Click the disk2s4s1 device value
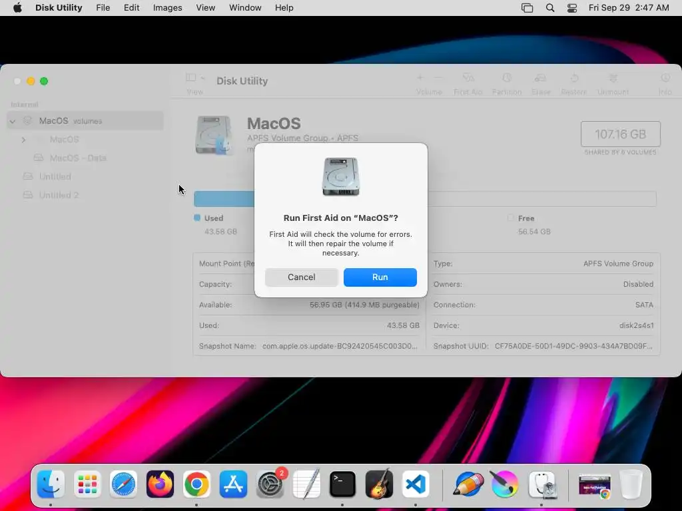The width and height of the screenshot is (682, 511). pos(636,325)
